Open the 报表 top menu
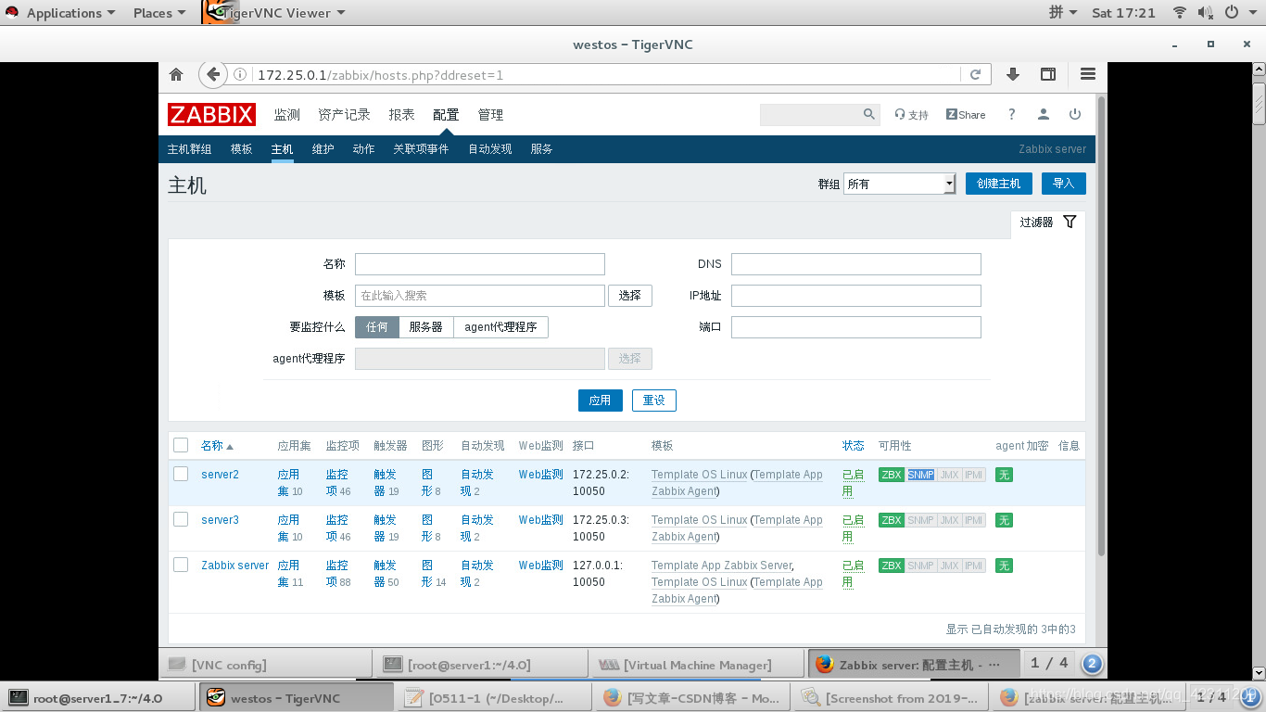This screenshot has width=1266, height=712. click(x=401, y=115)
